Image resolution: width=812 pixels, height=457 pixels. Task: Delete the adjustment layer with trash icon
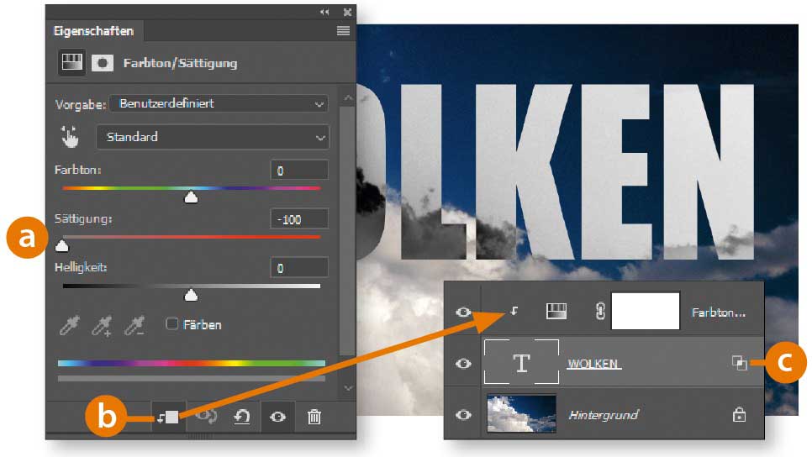tap(314, 417)
